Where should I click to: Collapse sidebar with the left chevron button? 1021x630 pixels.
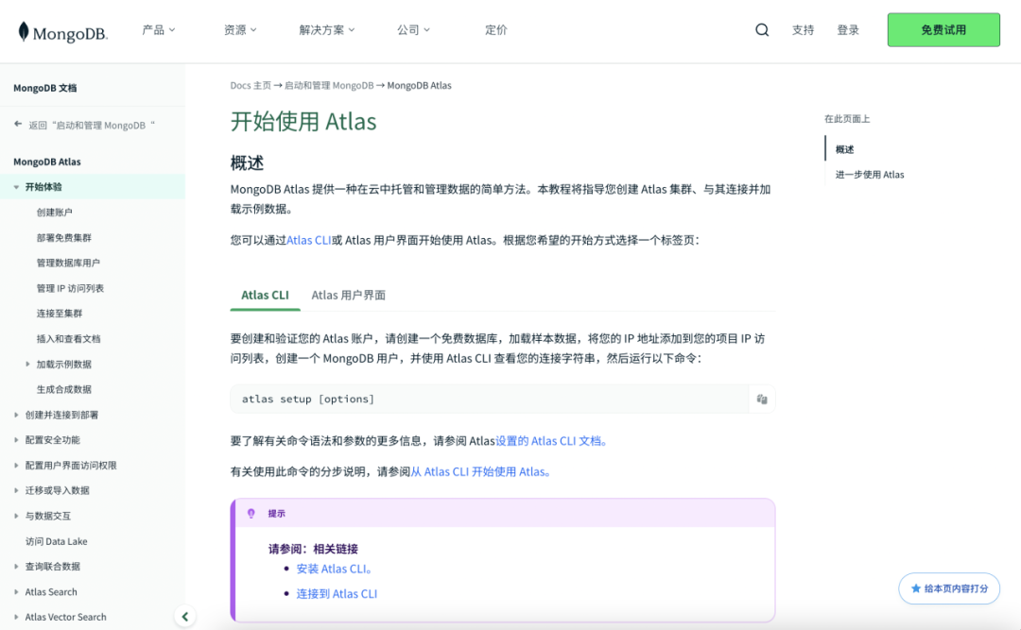[185, 617]
